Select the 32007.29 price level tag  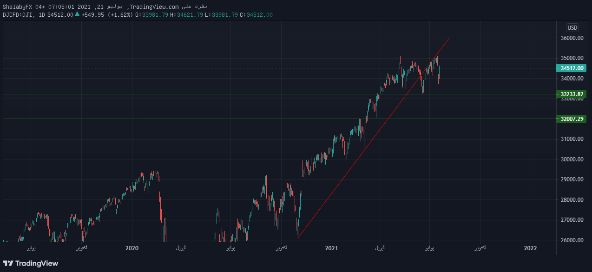pyautogui.click(x=572, y=119)
